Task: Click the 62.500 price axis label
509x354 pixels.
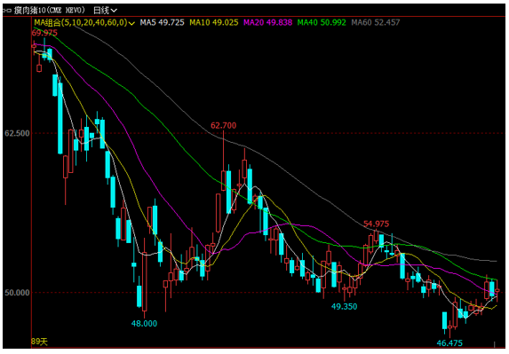Action: [x=17, y=133]
